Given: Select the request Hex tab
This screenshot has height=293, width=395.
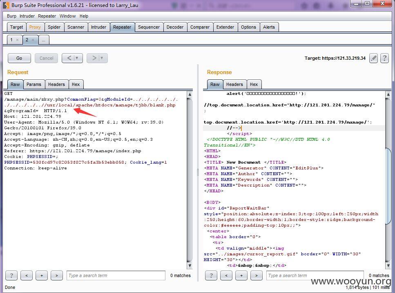Looking at the screenshot, I should point(76,84).
